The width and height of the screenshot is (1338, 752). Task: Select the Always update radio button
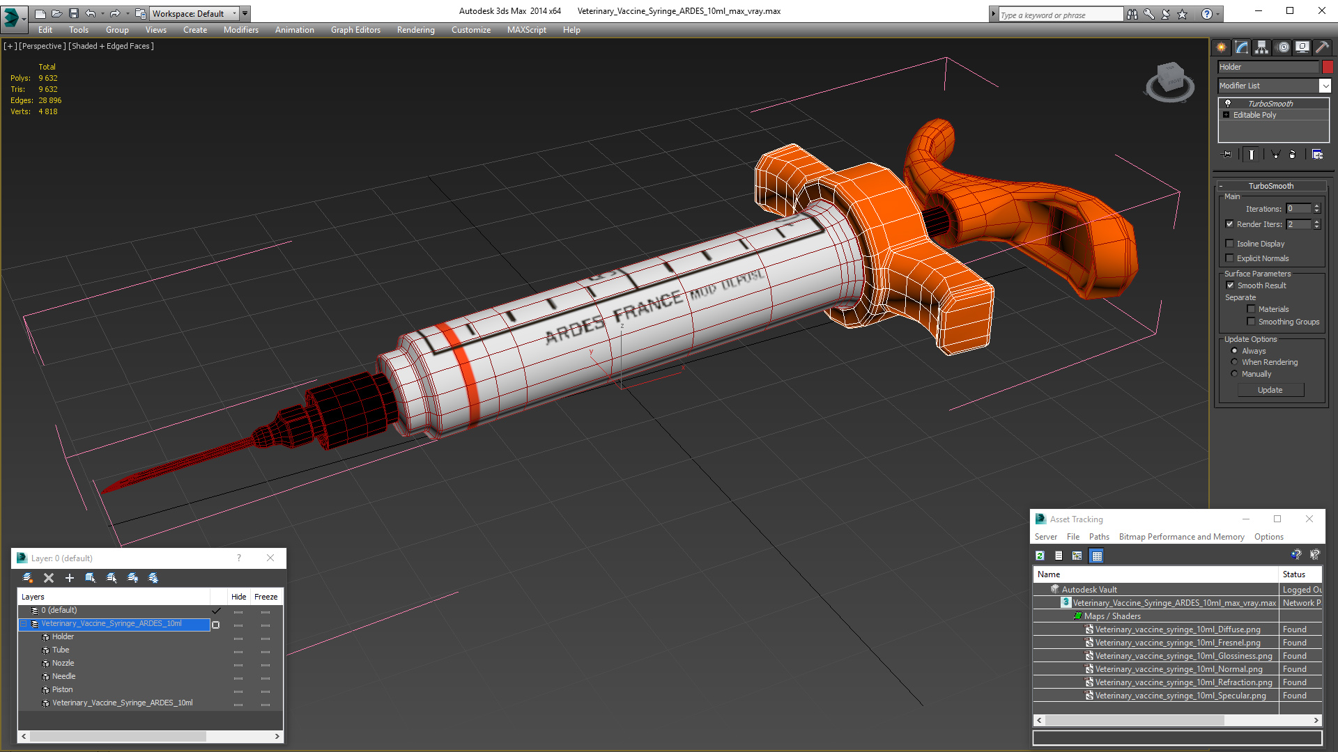coord(1234,351)
